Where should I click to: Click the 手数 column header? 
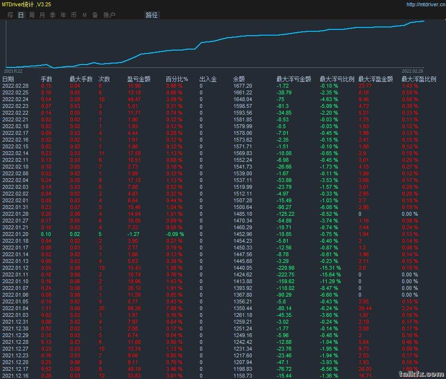pos(47,79)
